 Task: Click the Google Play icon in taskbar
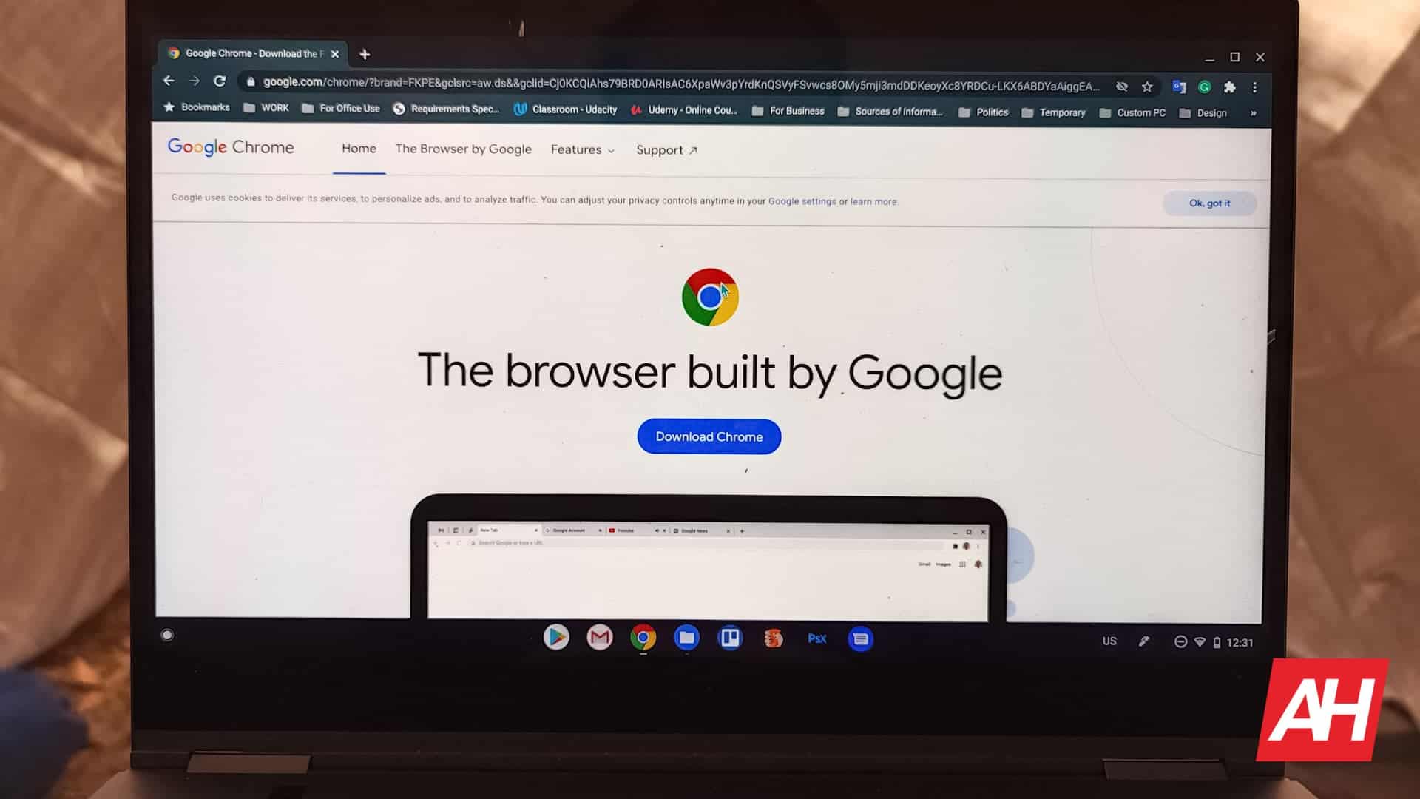click(x=555, y=638)
